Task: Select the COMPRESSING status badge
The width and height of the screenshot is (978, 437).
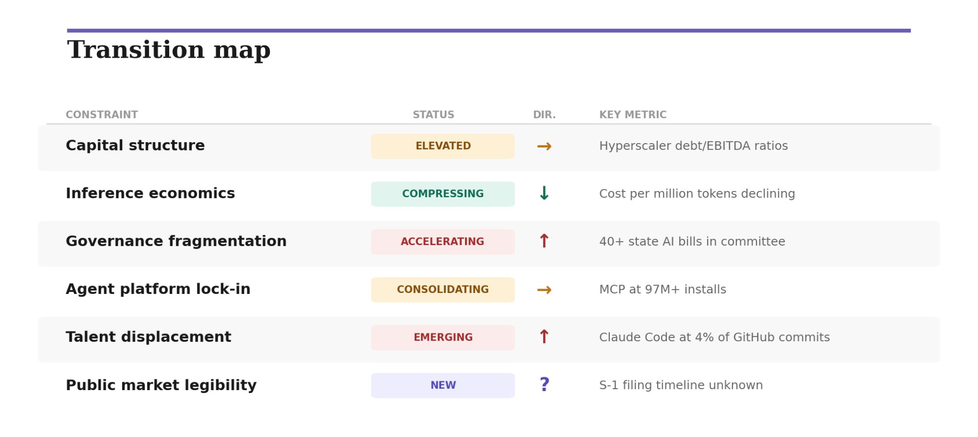Action: point(443,194)
